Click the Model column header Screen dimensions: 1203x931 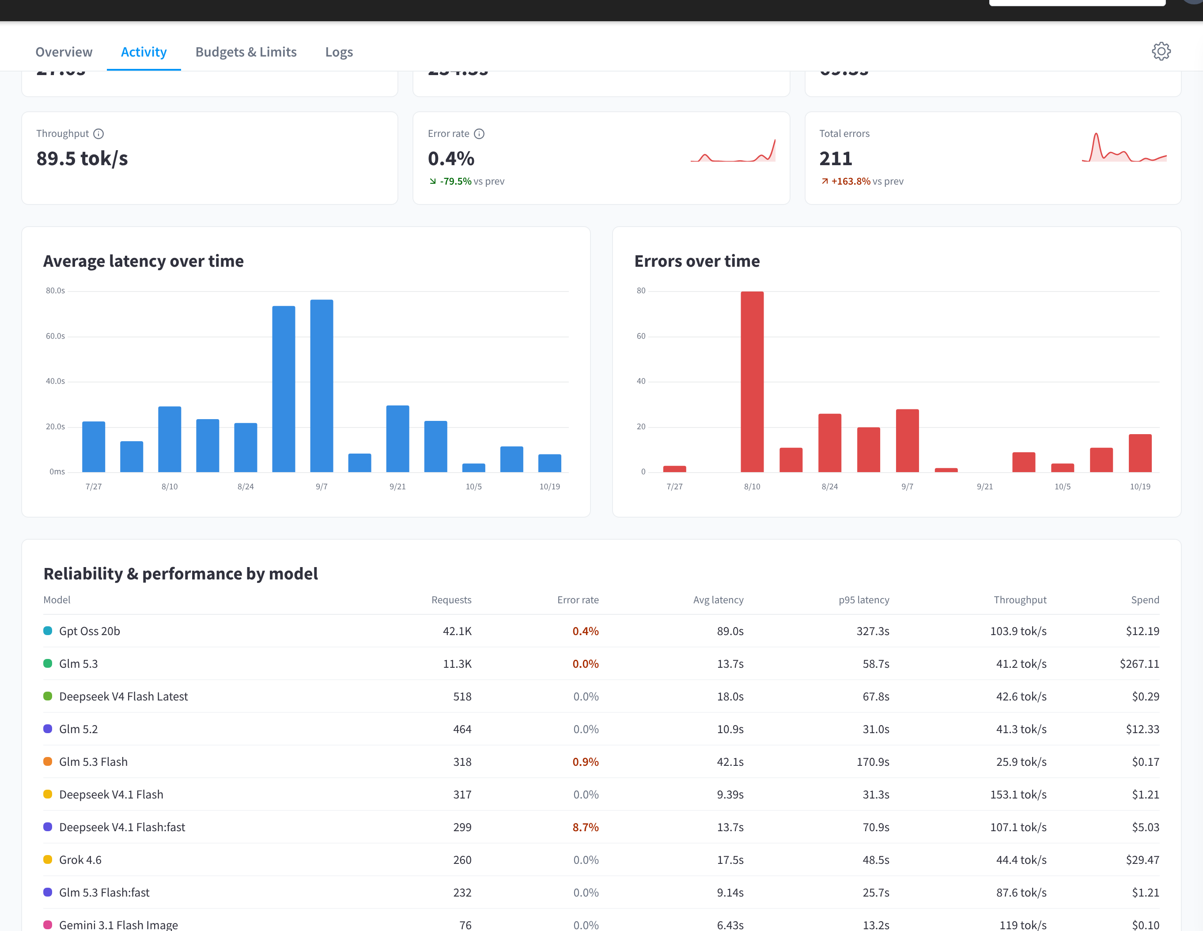(57, 600)
